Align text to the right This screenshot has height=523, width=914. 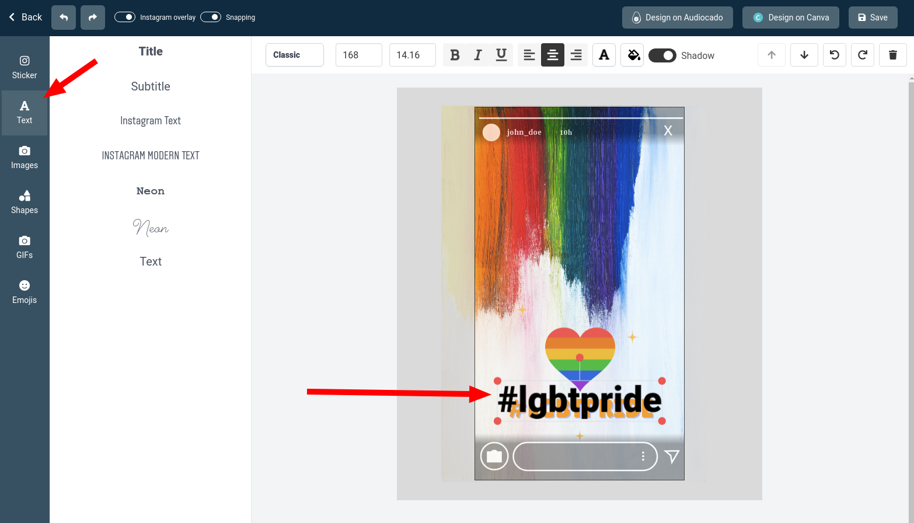click(x=575, y=55)
